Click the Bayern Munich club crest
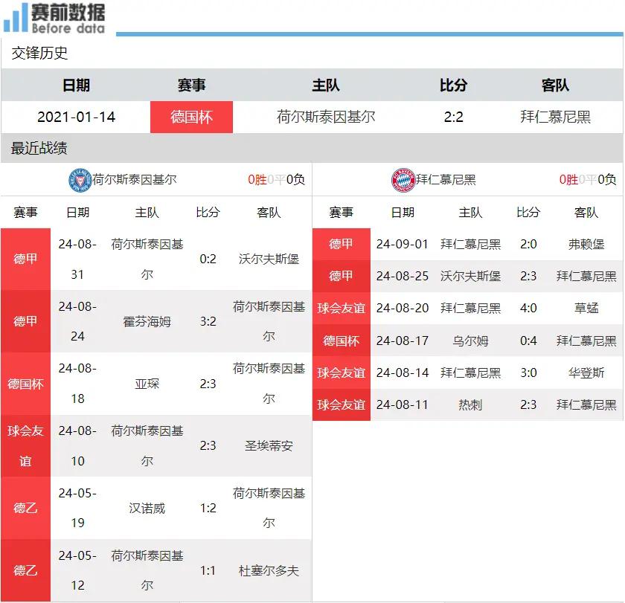Viewport: 625px width, 603px height. pos(403,180)
